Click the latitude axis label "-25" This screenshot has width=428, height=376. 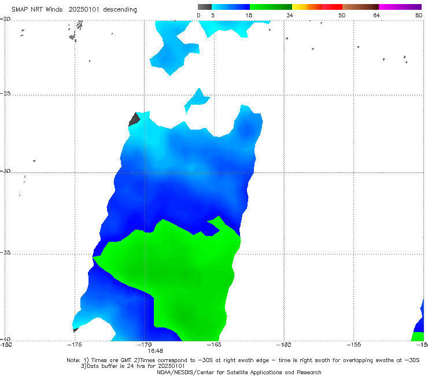[x=5, y=93]
